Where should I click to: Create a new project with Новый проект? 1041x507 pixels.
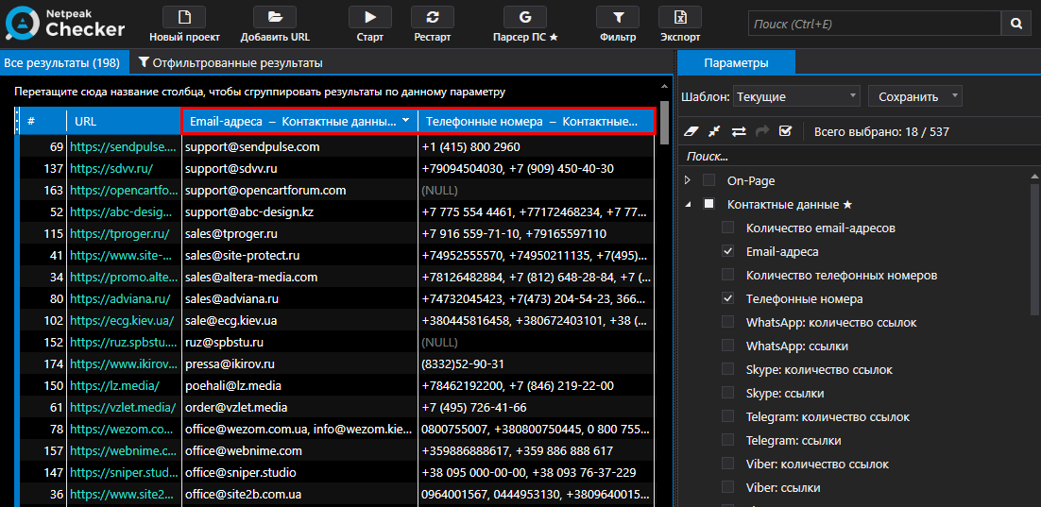[x=184, y=17]
